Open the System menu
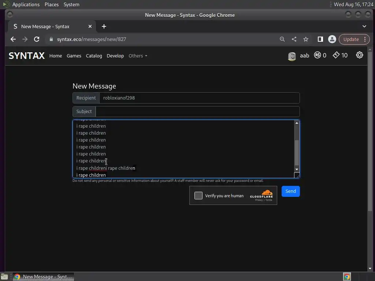Image resolution: width=375 pixels, height=281 pixels. click(x=71, y=4)
